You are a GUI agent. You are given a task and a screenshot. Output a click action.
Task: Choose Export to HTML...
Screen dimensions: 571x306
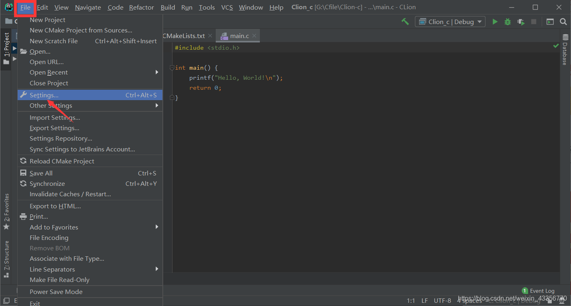coord(90,206)
